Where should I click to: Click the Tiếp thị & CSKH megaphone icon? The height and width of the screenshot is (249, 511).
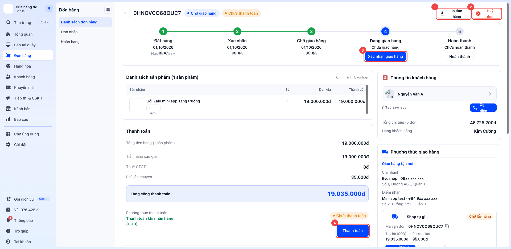[x=8, y=98]
